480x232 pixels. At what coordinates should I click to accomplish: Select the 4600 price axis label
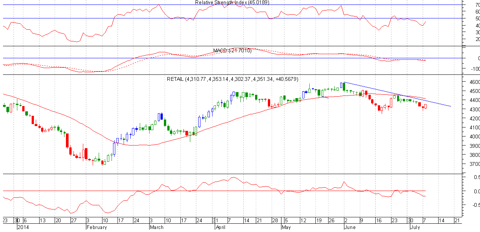pyautogui.click(x=474, y=82)
